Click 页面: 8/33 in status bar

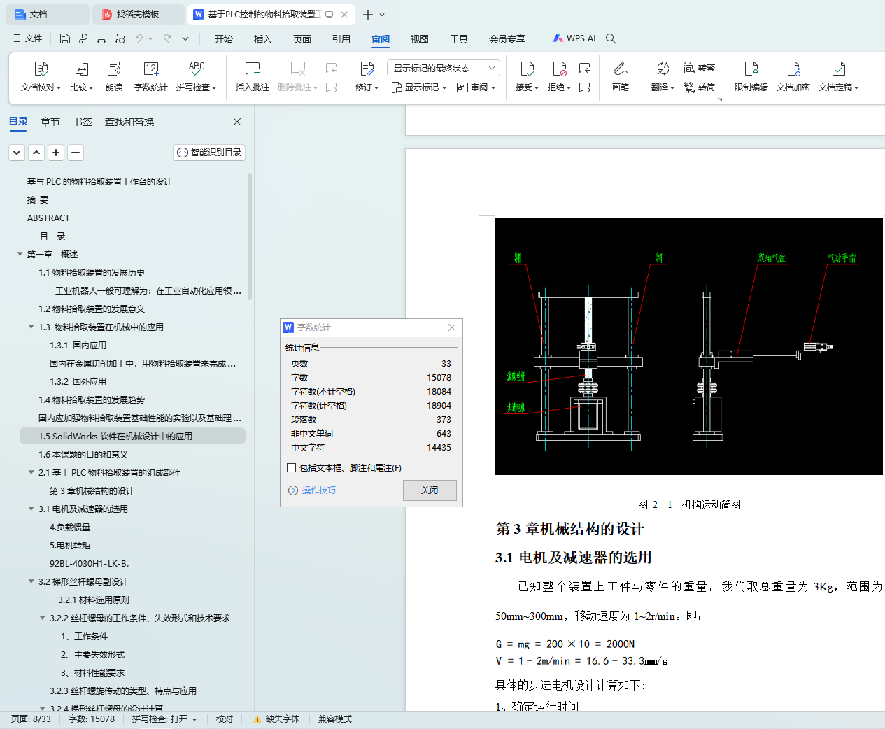[x=31, y=719]
